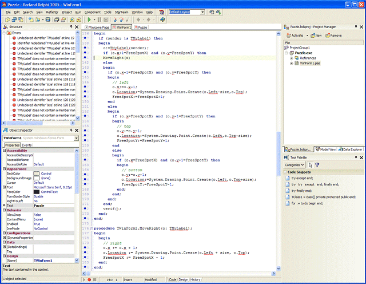The image size is (366, 284).
Task: Click the Forward navigation arrow icon
Action: pyautogui.click(x=149, y=19)
